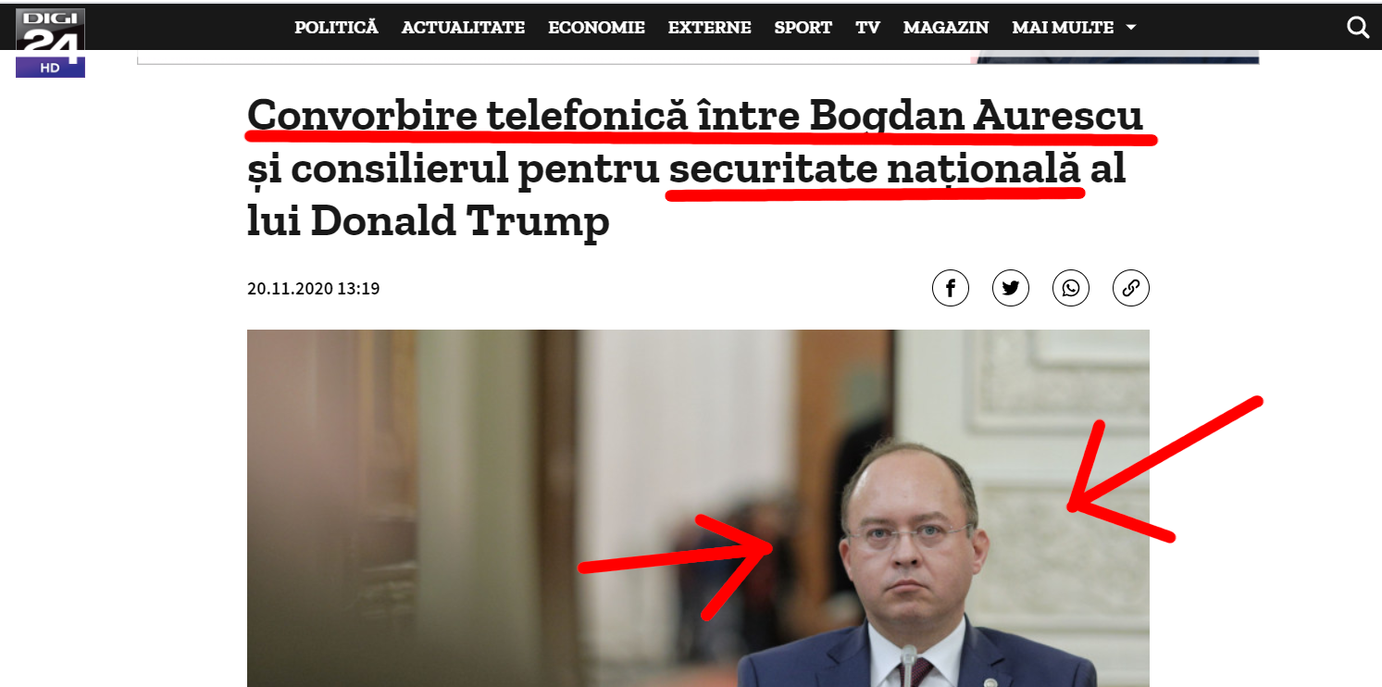The image size is (1382, 687).
Task: Expand the Mai Multe dropdown arrow
Action: 1130,28
